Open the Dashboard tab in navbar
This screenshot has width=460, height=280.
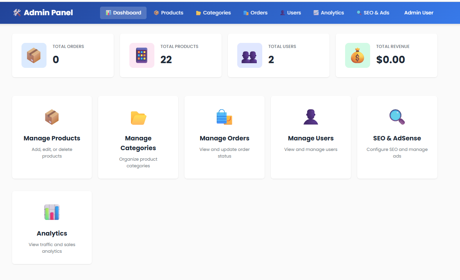click(123, 13)
